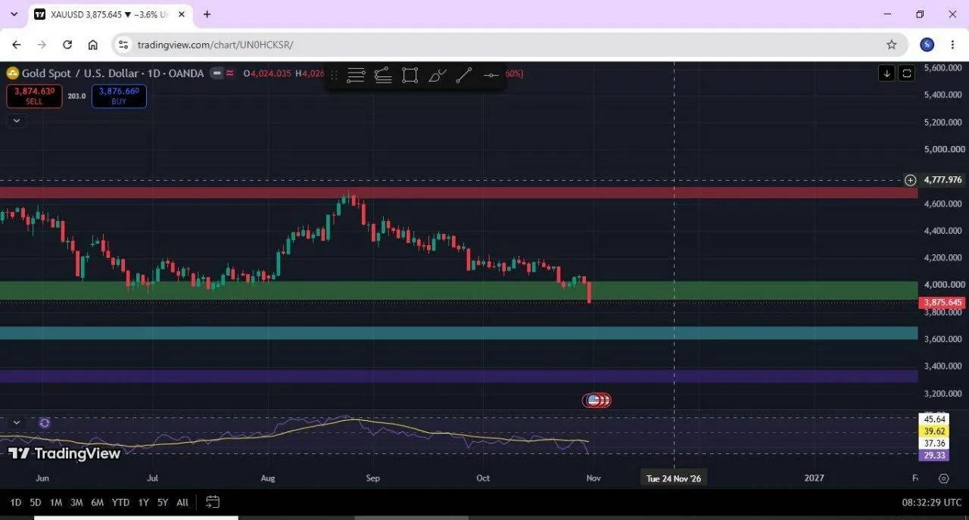
Task: Set chart range to 1D
Action: pos(15,502)
